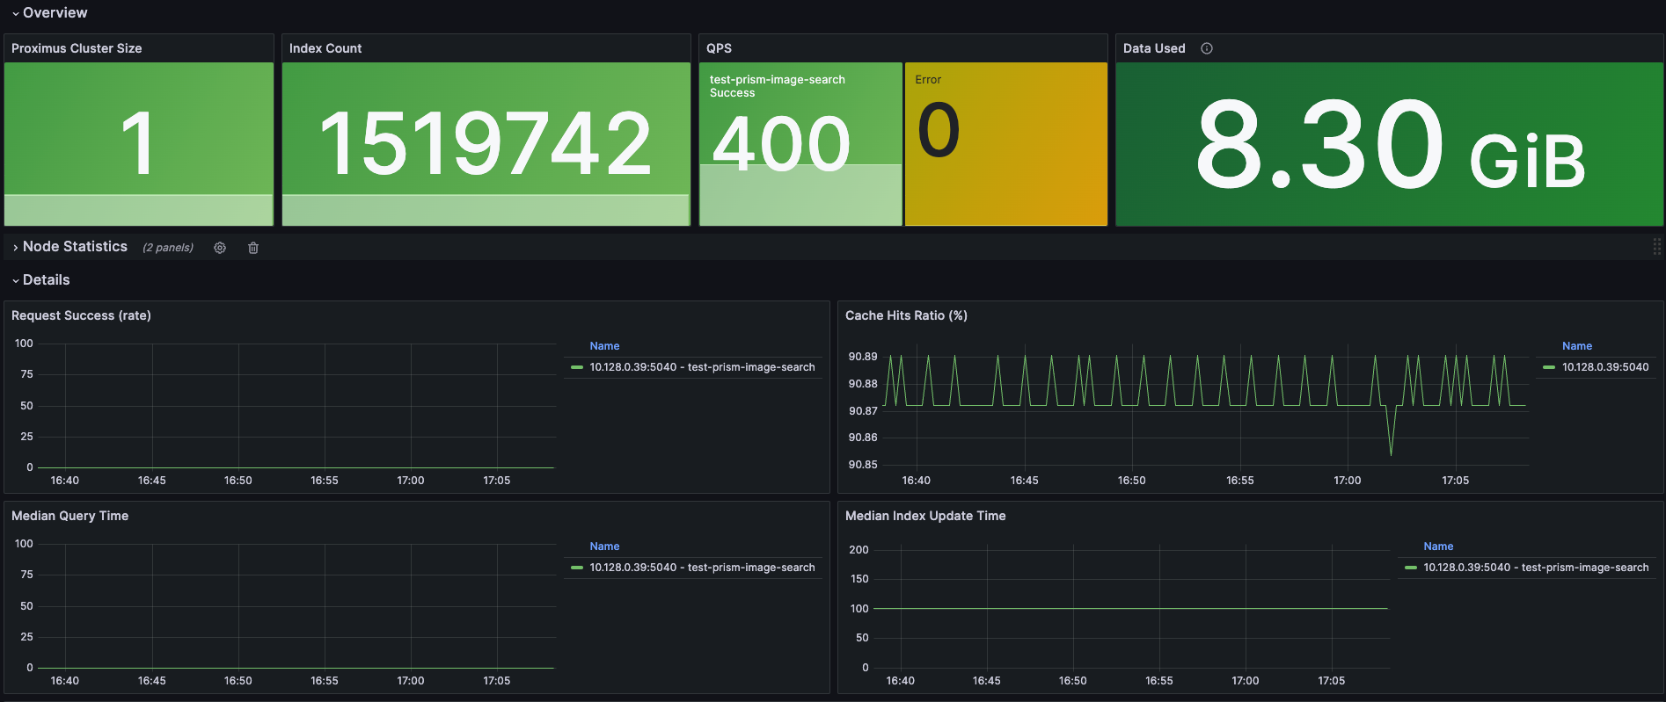Image resolution: width=1666 pixels, height=702 pixels.
Task: Click the green series color in the Cache Hits legend
Action: pyautogui.click(x=1549, y=367)
